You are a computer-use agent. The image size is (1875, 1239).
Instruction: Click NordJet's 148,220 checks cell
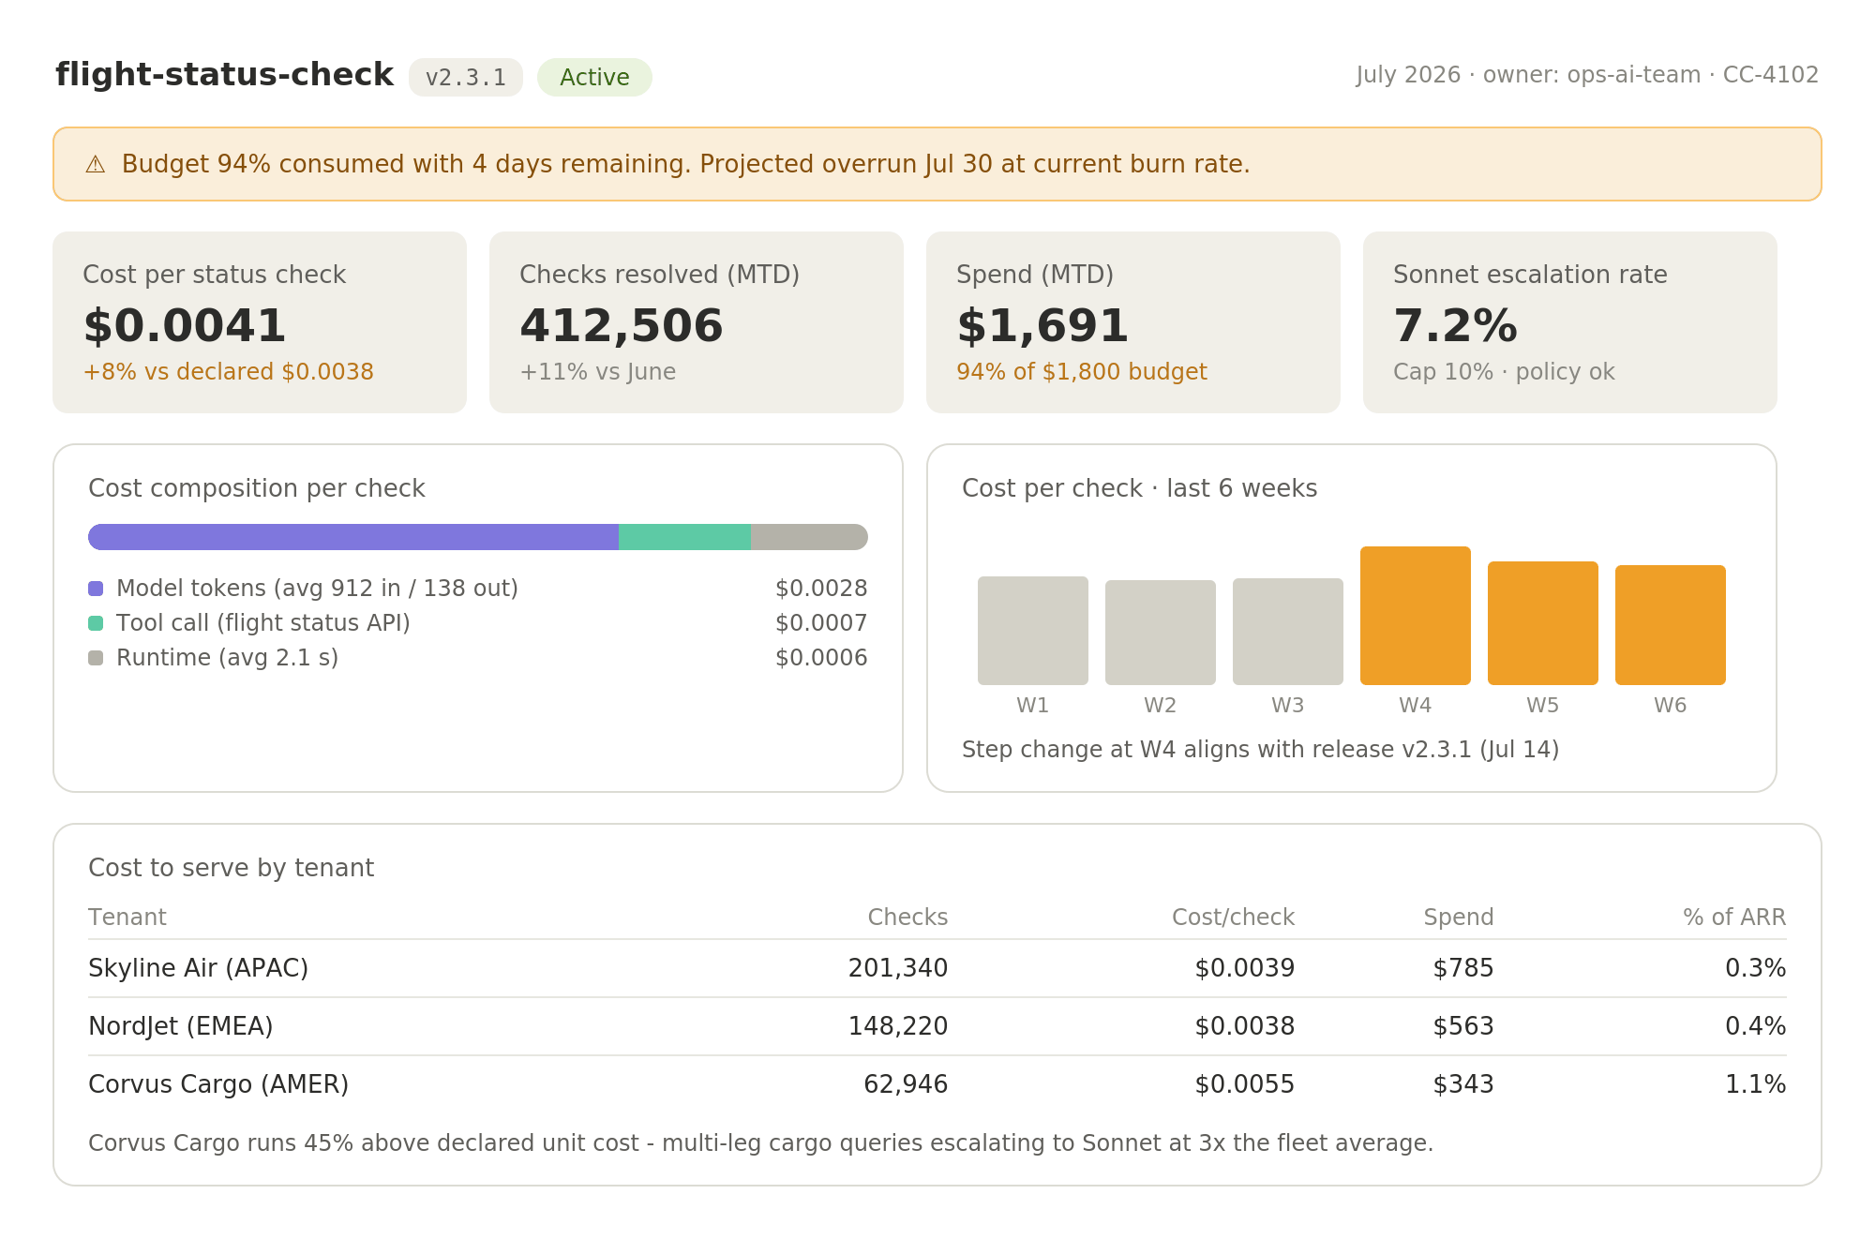pyautogui.click(x=898, y=1026)
